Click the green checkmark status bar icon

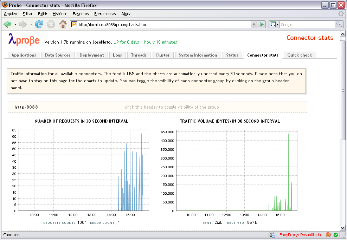[336, 235]
